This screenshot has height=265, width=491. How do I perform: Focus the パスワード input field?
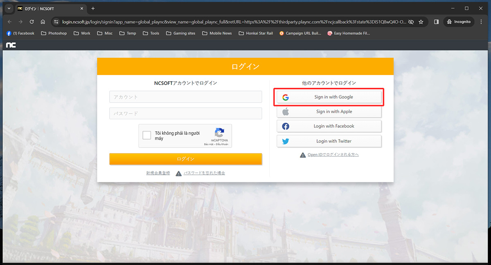click(185, 114)
